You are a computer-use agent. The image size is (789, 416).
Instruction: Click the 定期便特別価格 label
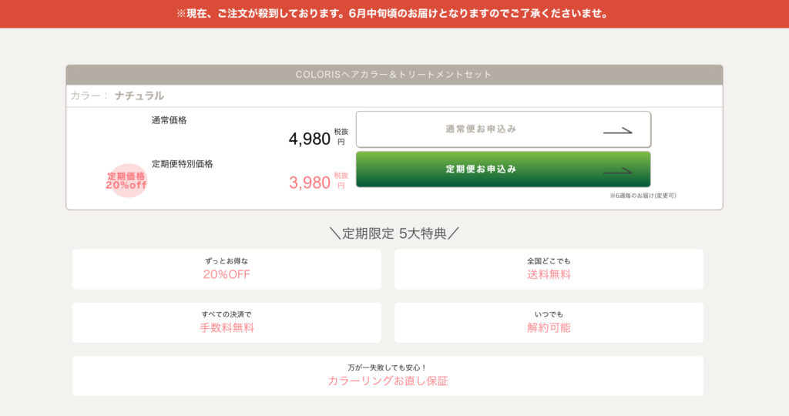point(182,164)
